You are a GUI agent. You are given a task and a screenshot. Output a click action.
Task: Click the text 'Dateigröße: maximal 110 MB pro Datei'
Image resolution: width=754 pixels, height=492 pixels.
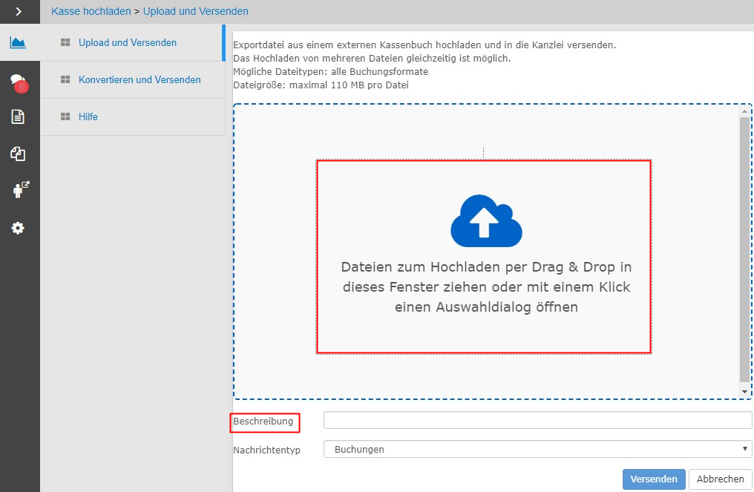coord(321,85)
